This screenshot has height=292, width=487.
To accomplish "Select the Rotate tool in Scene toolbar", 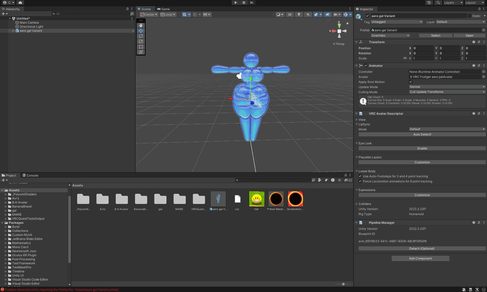I will pyautogui.click(x=141, y=36).
